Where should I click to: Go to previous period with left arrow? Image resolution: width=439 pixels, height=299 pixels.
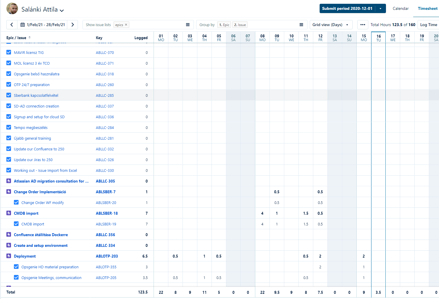click(12, 25)
